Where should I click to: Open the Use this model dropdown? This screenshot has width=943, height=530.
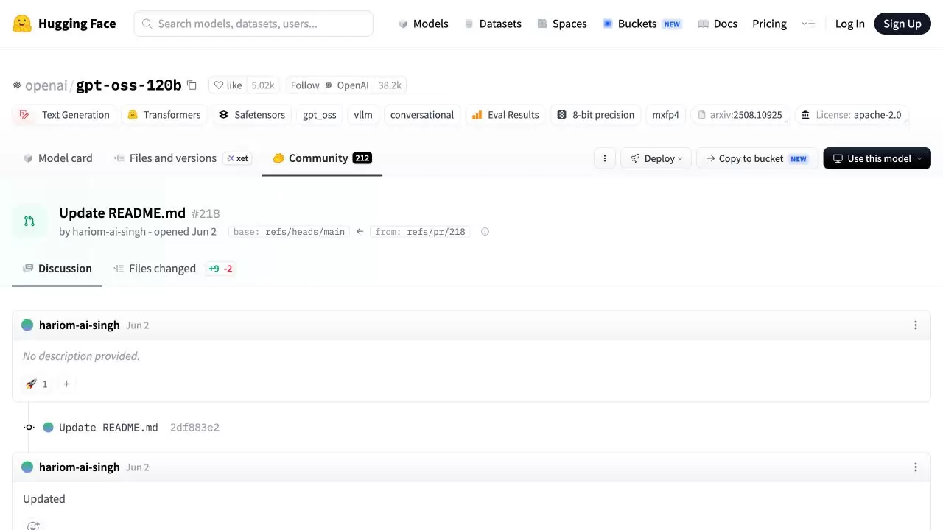coord(877,158)
